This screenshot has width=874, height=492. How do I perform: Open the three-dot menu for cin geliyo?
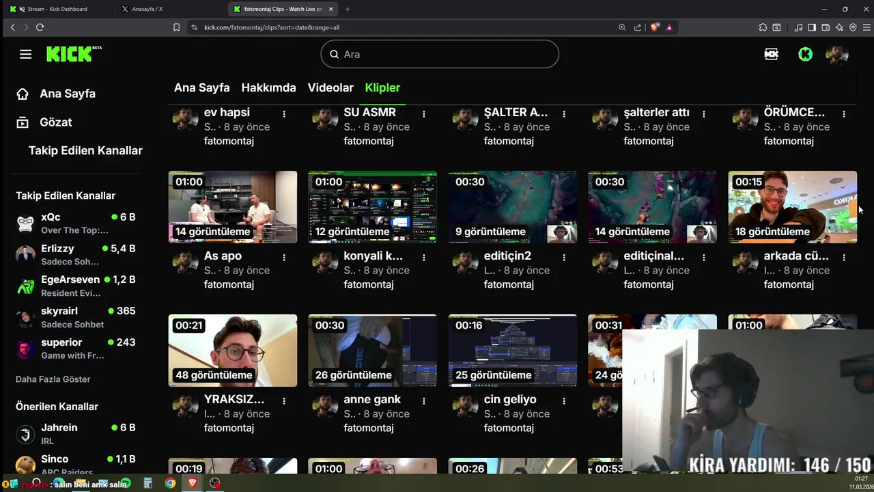tap(564, 401)
